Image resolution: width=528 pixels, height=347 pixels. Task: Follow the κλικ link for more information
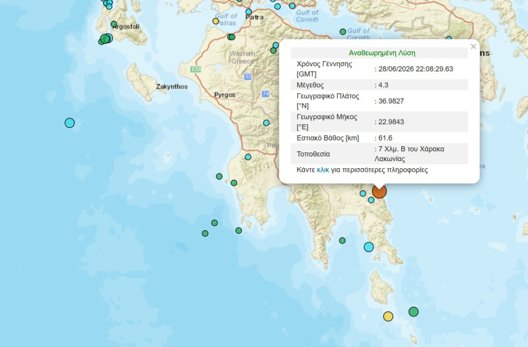pos(323,169)
